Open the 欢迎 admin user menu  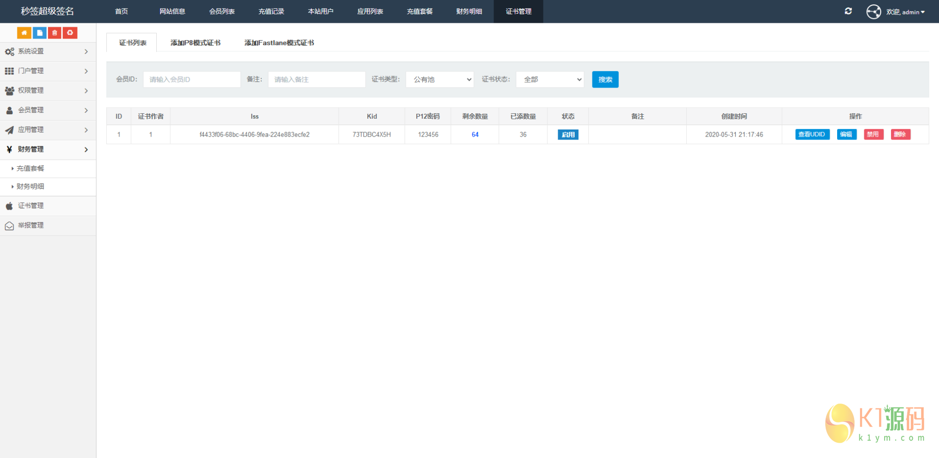[905, 12]
